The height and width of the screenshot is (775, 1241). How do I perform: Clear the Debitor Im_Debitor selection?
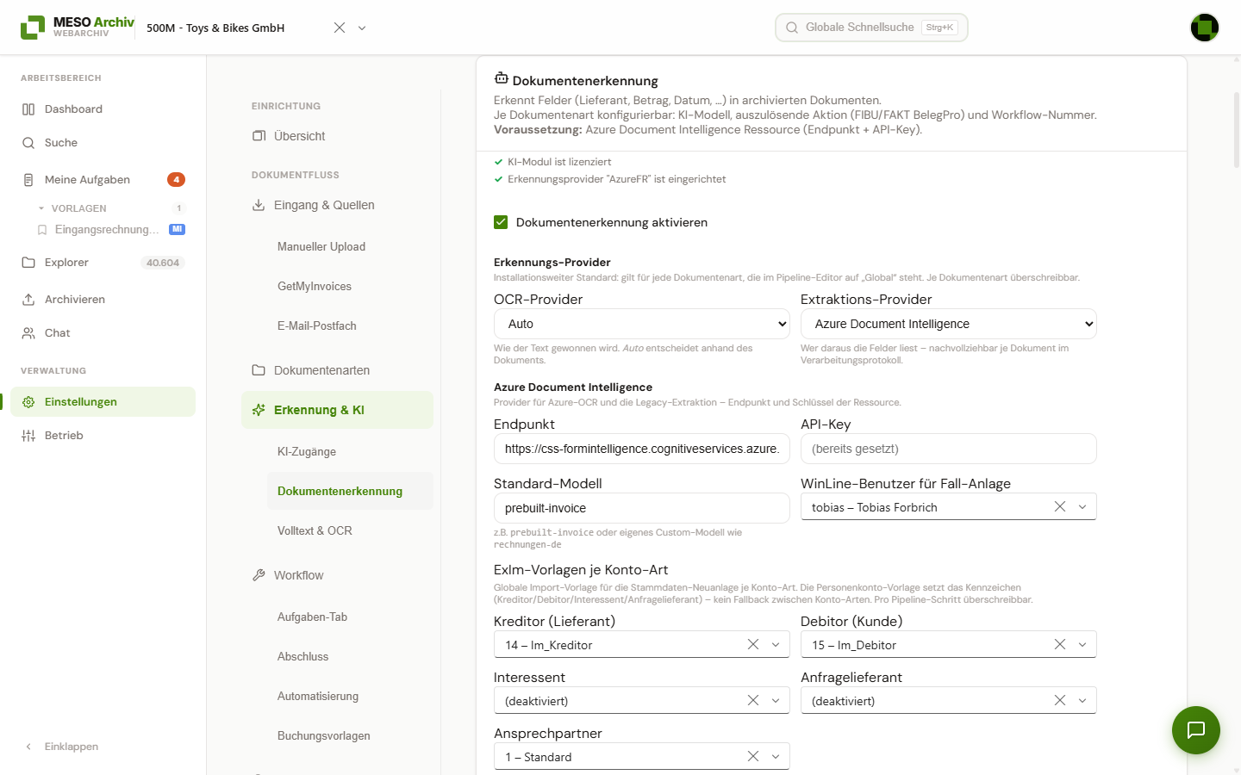click(1060, 645)
